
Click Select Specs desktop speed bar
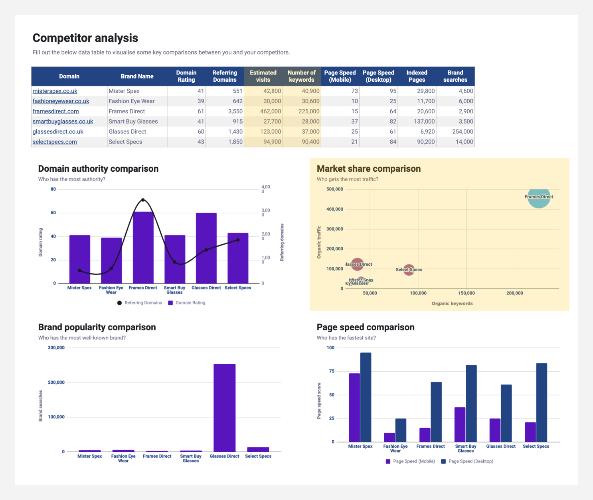pyautogui.click(x=542, y=402)
